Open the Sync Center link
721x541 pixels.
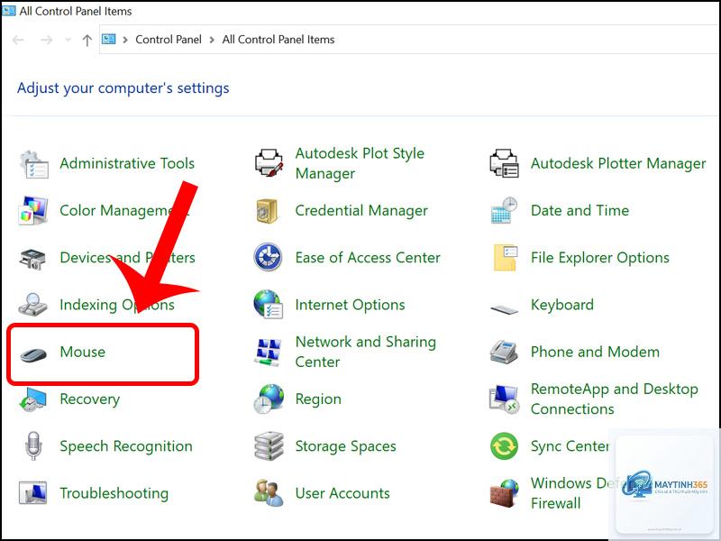[570, 446]
